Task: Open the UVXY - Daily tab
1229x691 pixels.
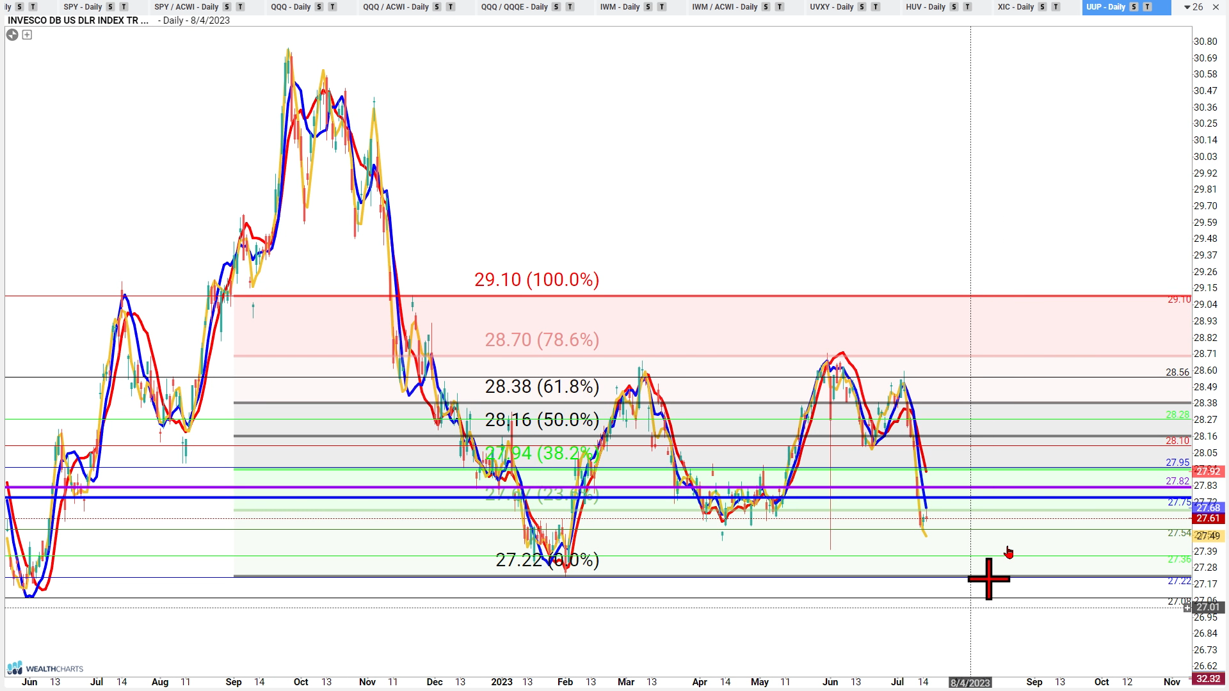Action: (x=831, y=7)
